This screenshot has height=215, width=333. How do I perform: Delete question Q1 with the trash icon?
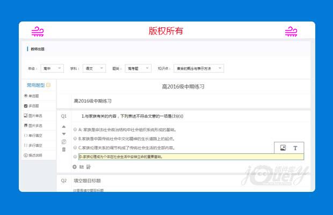pyautogui.click(x=64, y=149)
